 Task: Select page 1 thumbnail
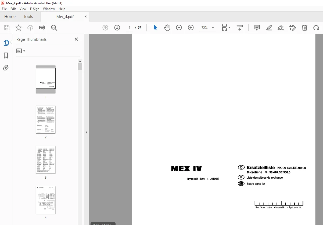point(46,79)
